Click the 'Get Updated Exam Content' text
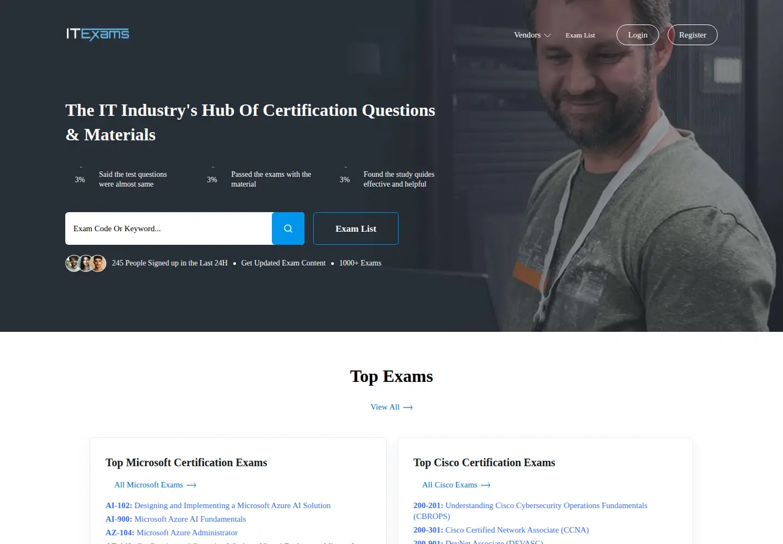Viewport: 783px width, 544px height. tap(283, 263)
